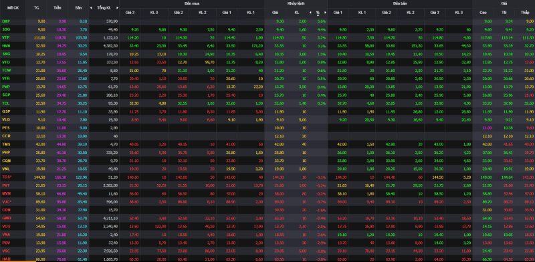
Task: Open stock symbol HVN
Action: [x=6, y=45]
